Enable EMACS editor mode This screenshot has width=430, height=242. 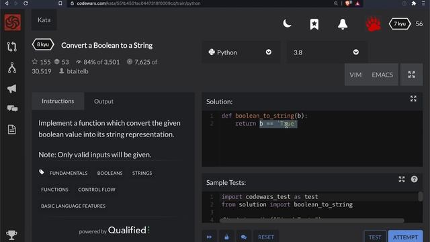point(382,75)
